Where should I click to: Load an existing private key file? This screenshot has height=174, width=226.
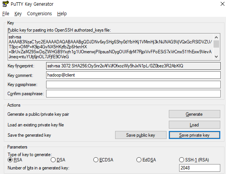point(194,125)
